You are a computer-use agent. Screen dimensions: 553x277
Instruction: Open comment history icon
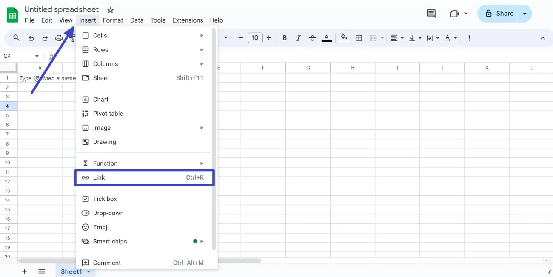point(431,14)
